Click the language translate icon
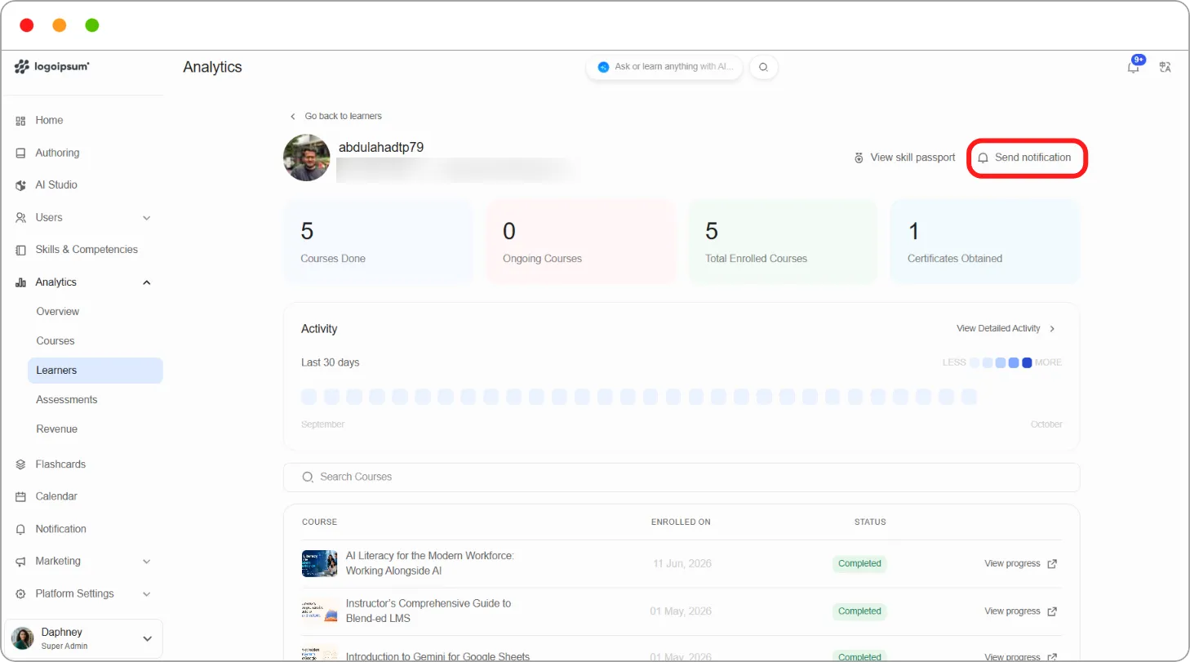 (x=1165, y=67)
